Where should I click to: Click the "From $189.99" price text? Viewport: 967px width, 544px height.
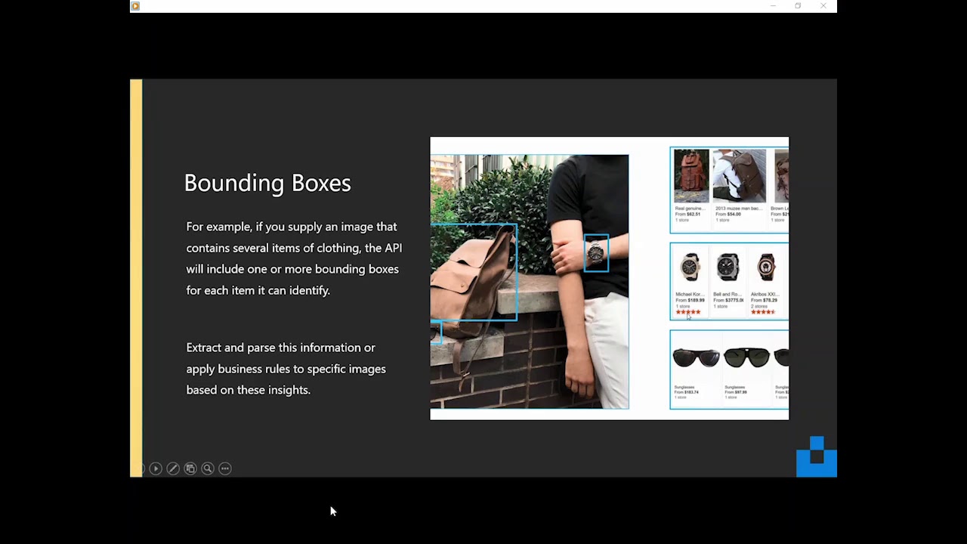pos(690,300)
